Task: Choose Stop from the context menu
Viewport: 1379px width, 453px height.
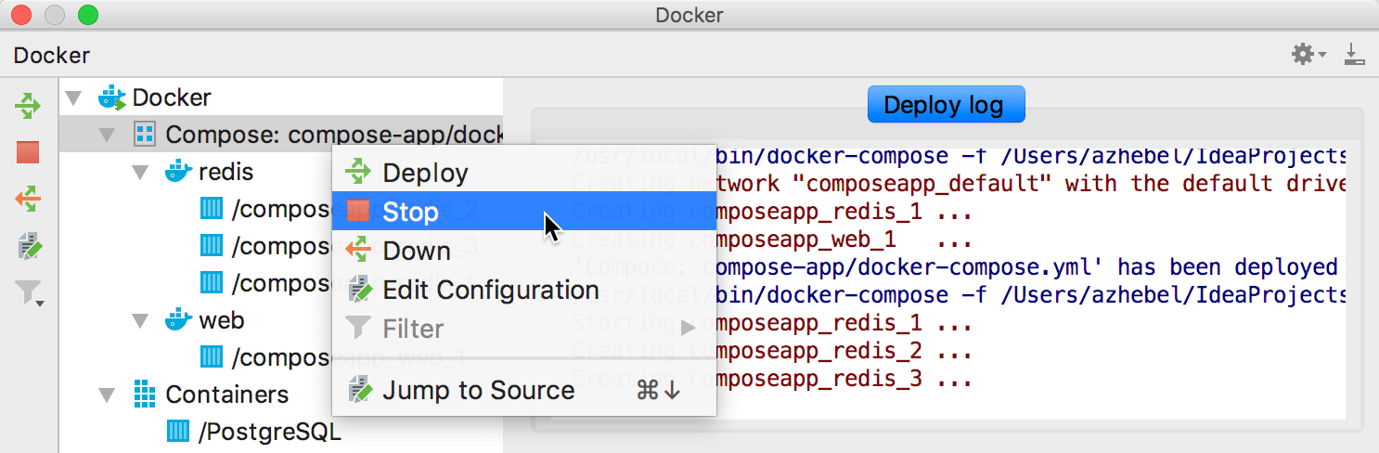Action: tap(410, 212)
